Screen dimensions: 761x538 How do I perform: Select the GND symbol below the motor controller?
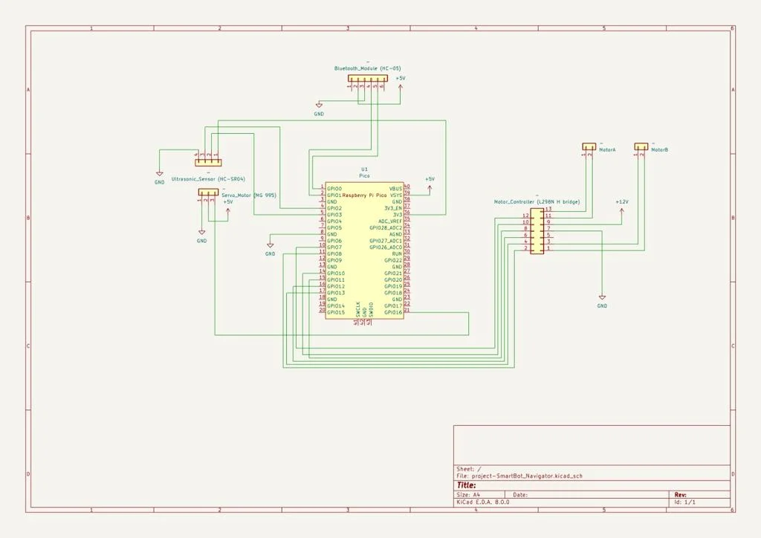click(602, 299)
